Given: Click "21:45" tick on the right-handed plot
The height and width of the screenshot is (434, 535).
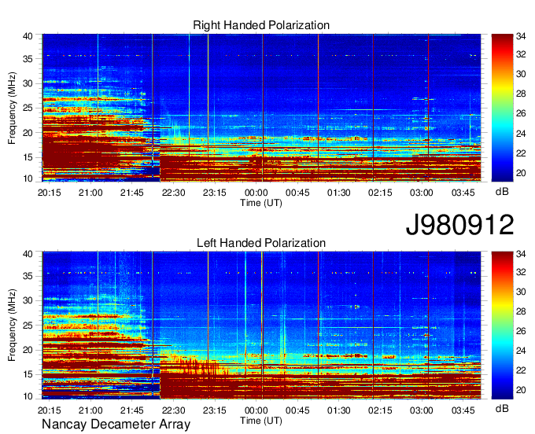Looking at the screenshot, I should tap(131, 193).
